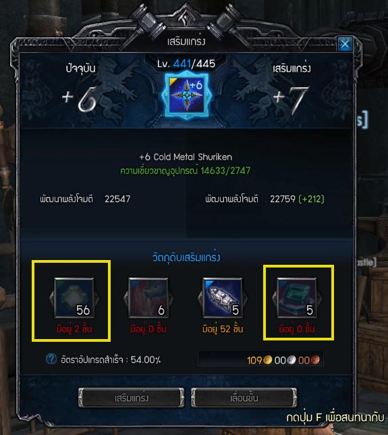Click the copper coin currency icon
The image size is (388, 435).
pos(315,360)
